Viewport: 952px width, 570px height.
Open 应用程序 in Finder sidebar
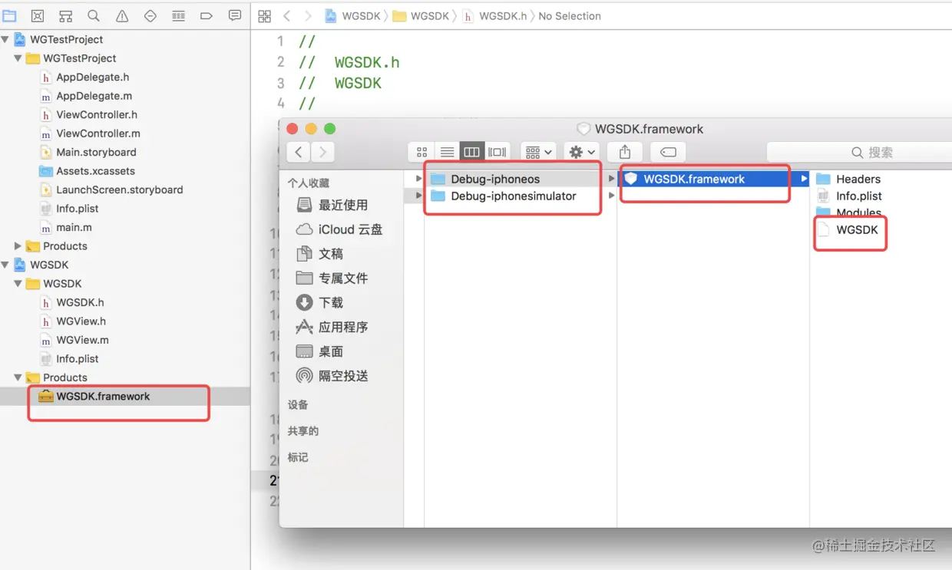point(343,327)
